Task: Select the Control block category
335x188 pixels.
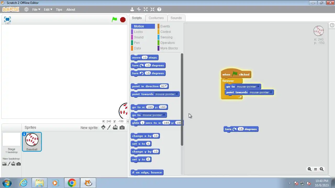Action: point(169,32)
